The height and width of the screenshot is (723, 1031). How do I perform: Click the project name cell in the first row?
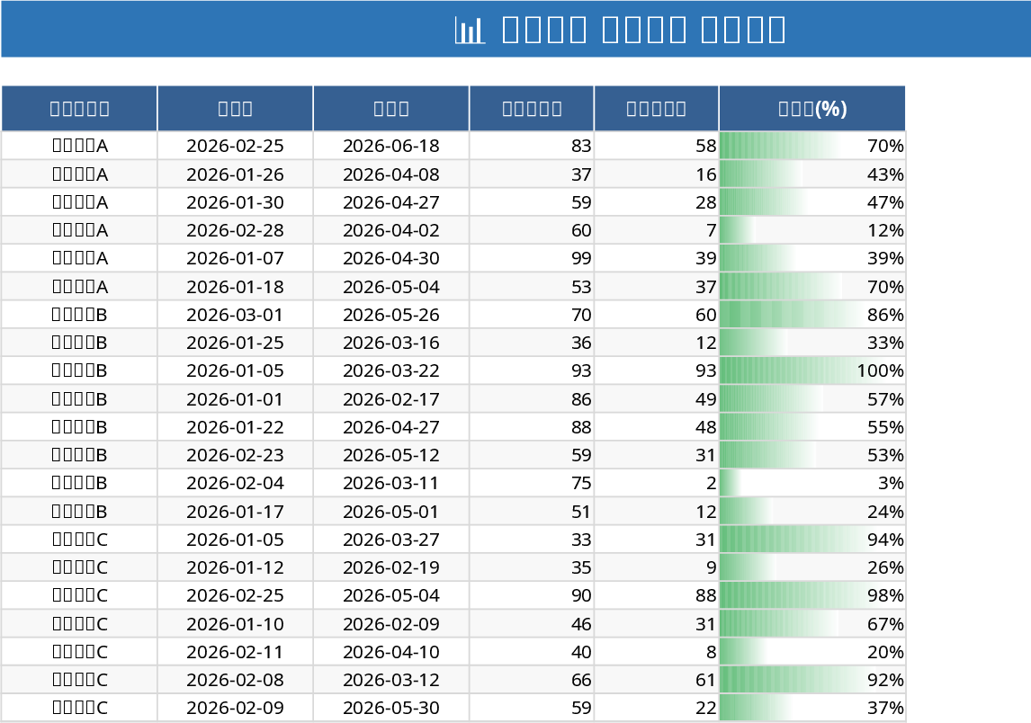coord(80,145)
